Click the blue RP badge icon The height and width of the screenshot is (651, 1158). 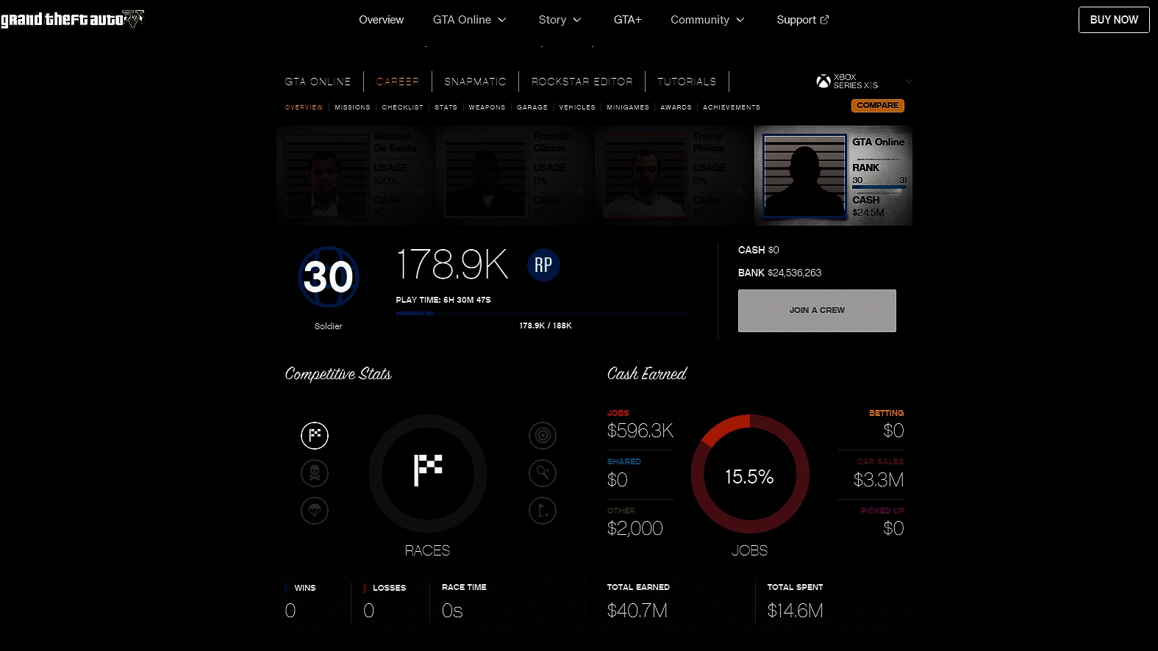tap(543, 265)
